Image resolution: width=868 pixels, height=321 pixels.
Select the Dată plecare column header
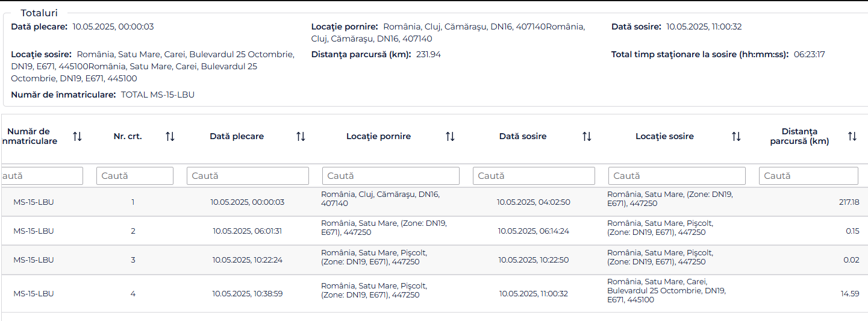tap(237, 137)
